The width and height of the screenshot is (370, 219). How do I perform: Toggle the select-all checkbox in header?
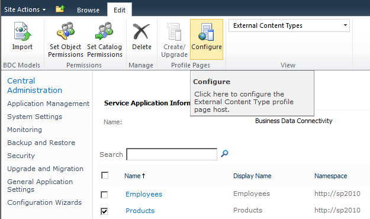click(x=105, y=175)
